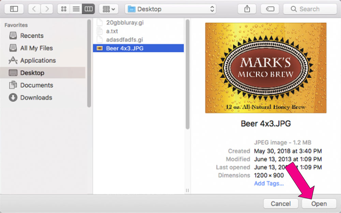Open Documents in the sidebar
Image resolution: width=341 pixels, height=213 pixels.
point(43,85)
